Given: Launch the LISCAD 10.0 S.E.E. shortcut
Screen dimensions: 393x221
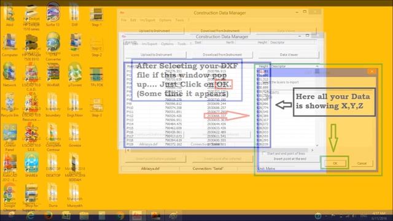Looking at the screenshot, I should coord(31,138).
